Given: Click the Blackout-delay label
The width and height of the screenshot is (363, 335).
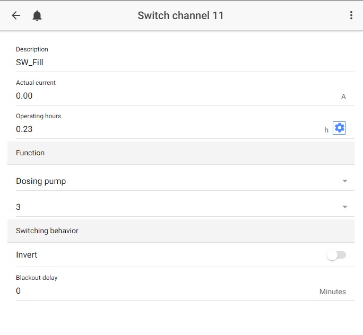Looking at the screenshot, I should 37,278.
